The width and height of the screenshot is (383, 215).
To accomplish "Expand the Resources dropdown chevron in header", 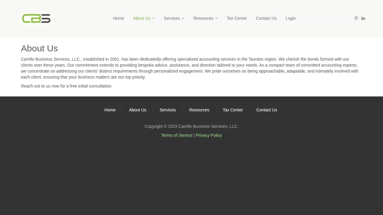I will point(217,18).
